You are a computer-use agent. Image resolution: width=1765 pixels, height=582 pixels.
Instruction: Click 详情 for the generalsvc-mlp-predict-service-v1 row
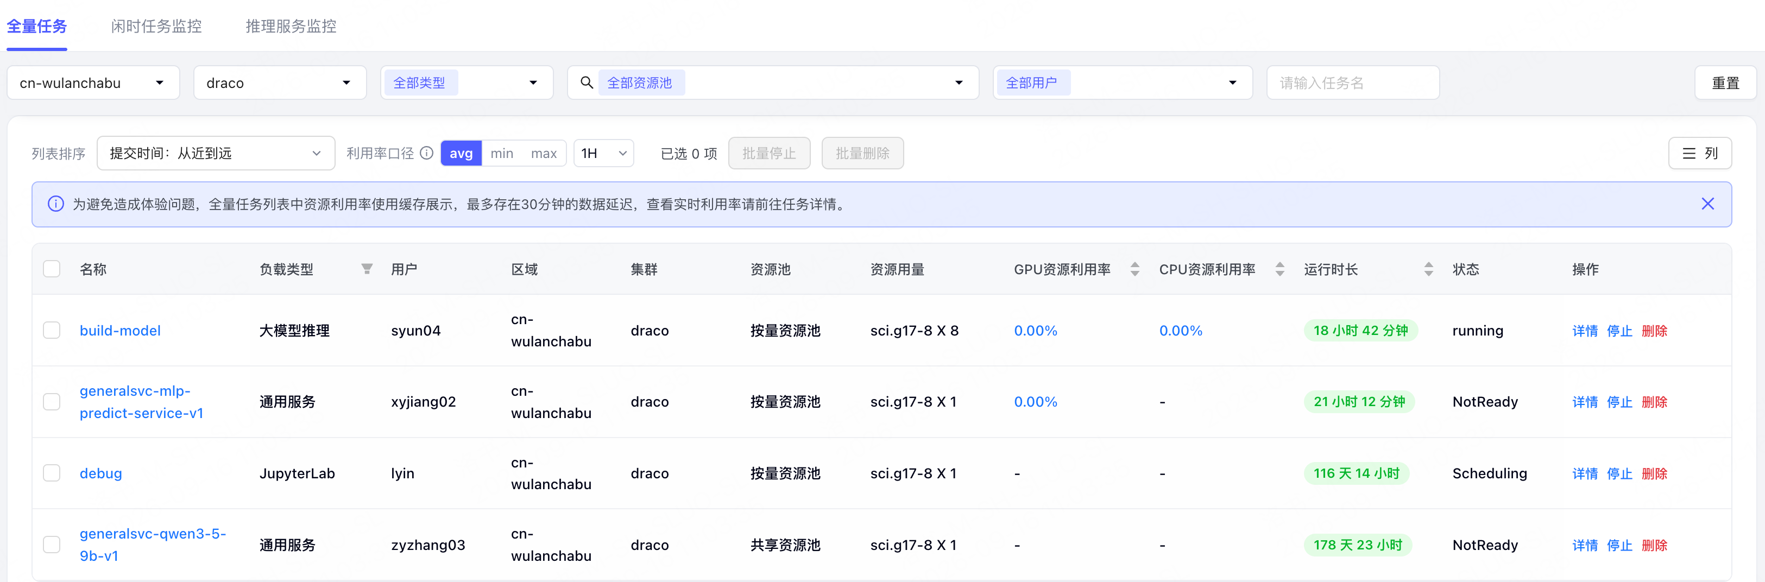pos(1585,402)
